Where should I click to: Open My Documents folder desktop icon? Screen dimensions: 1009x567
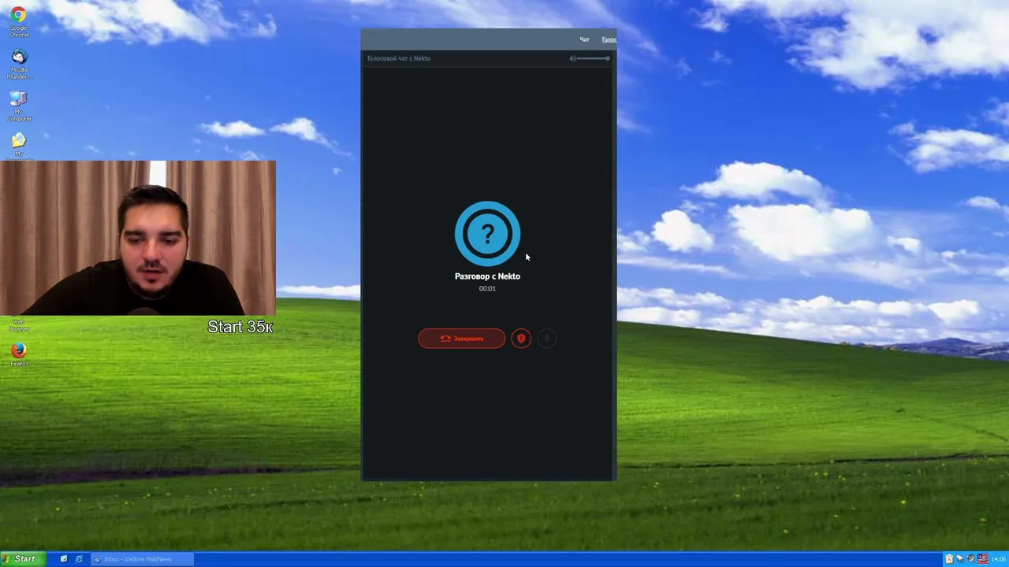(x=19, y=146)
